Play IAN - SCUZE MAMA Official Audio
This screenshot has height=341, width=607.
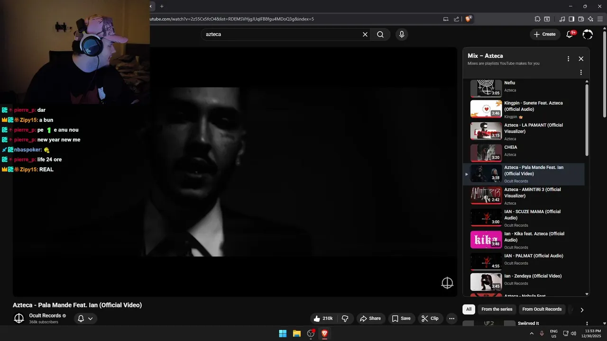pyautogui.click(x=524, y=218)
